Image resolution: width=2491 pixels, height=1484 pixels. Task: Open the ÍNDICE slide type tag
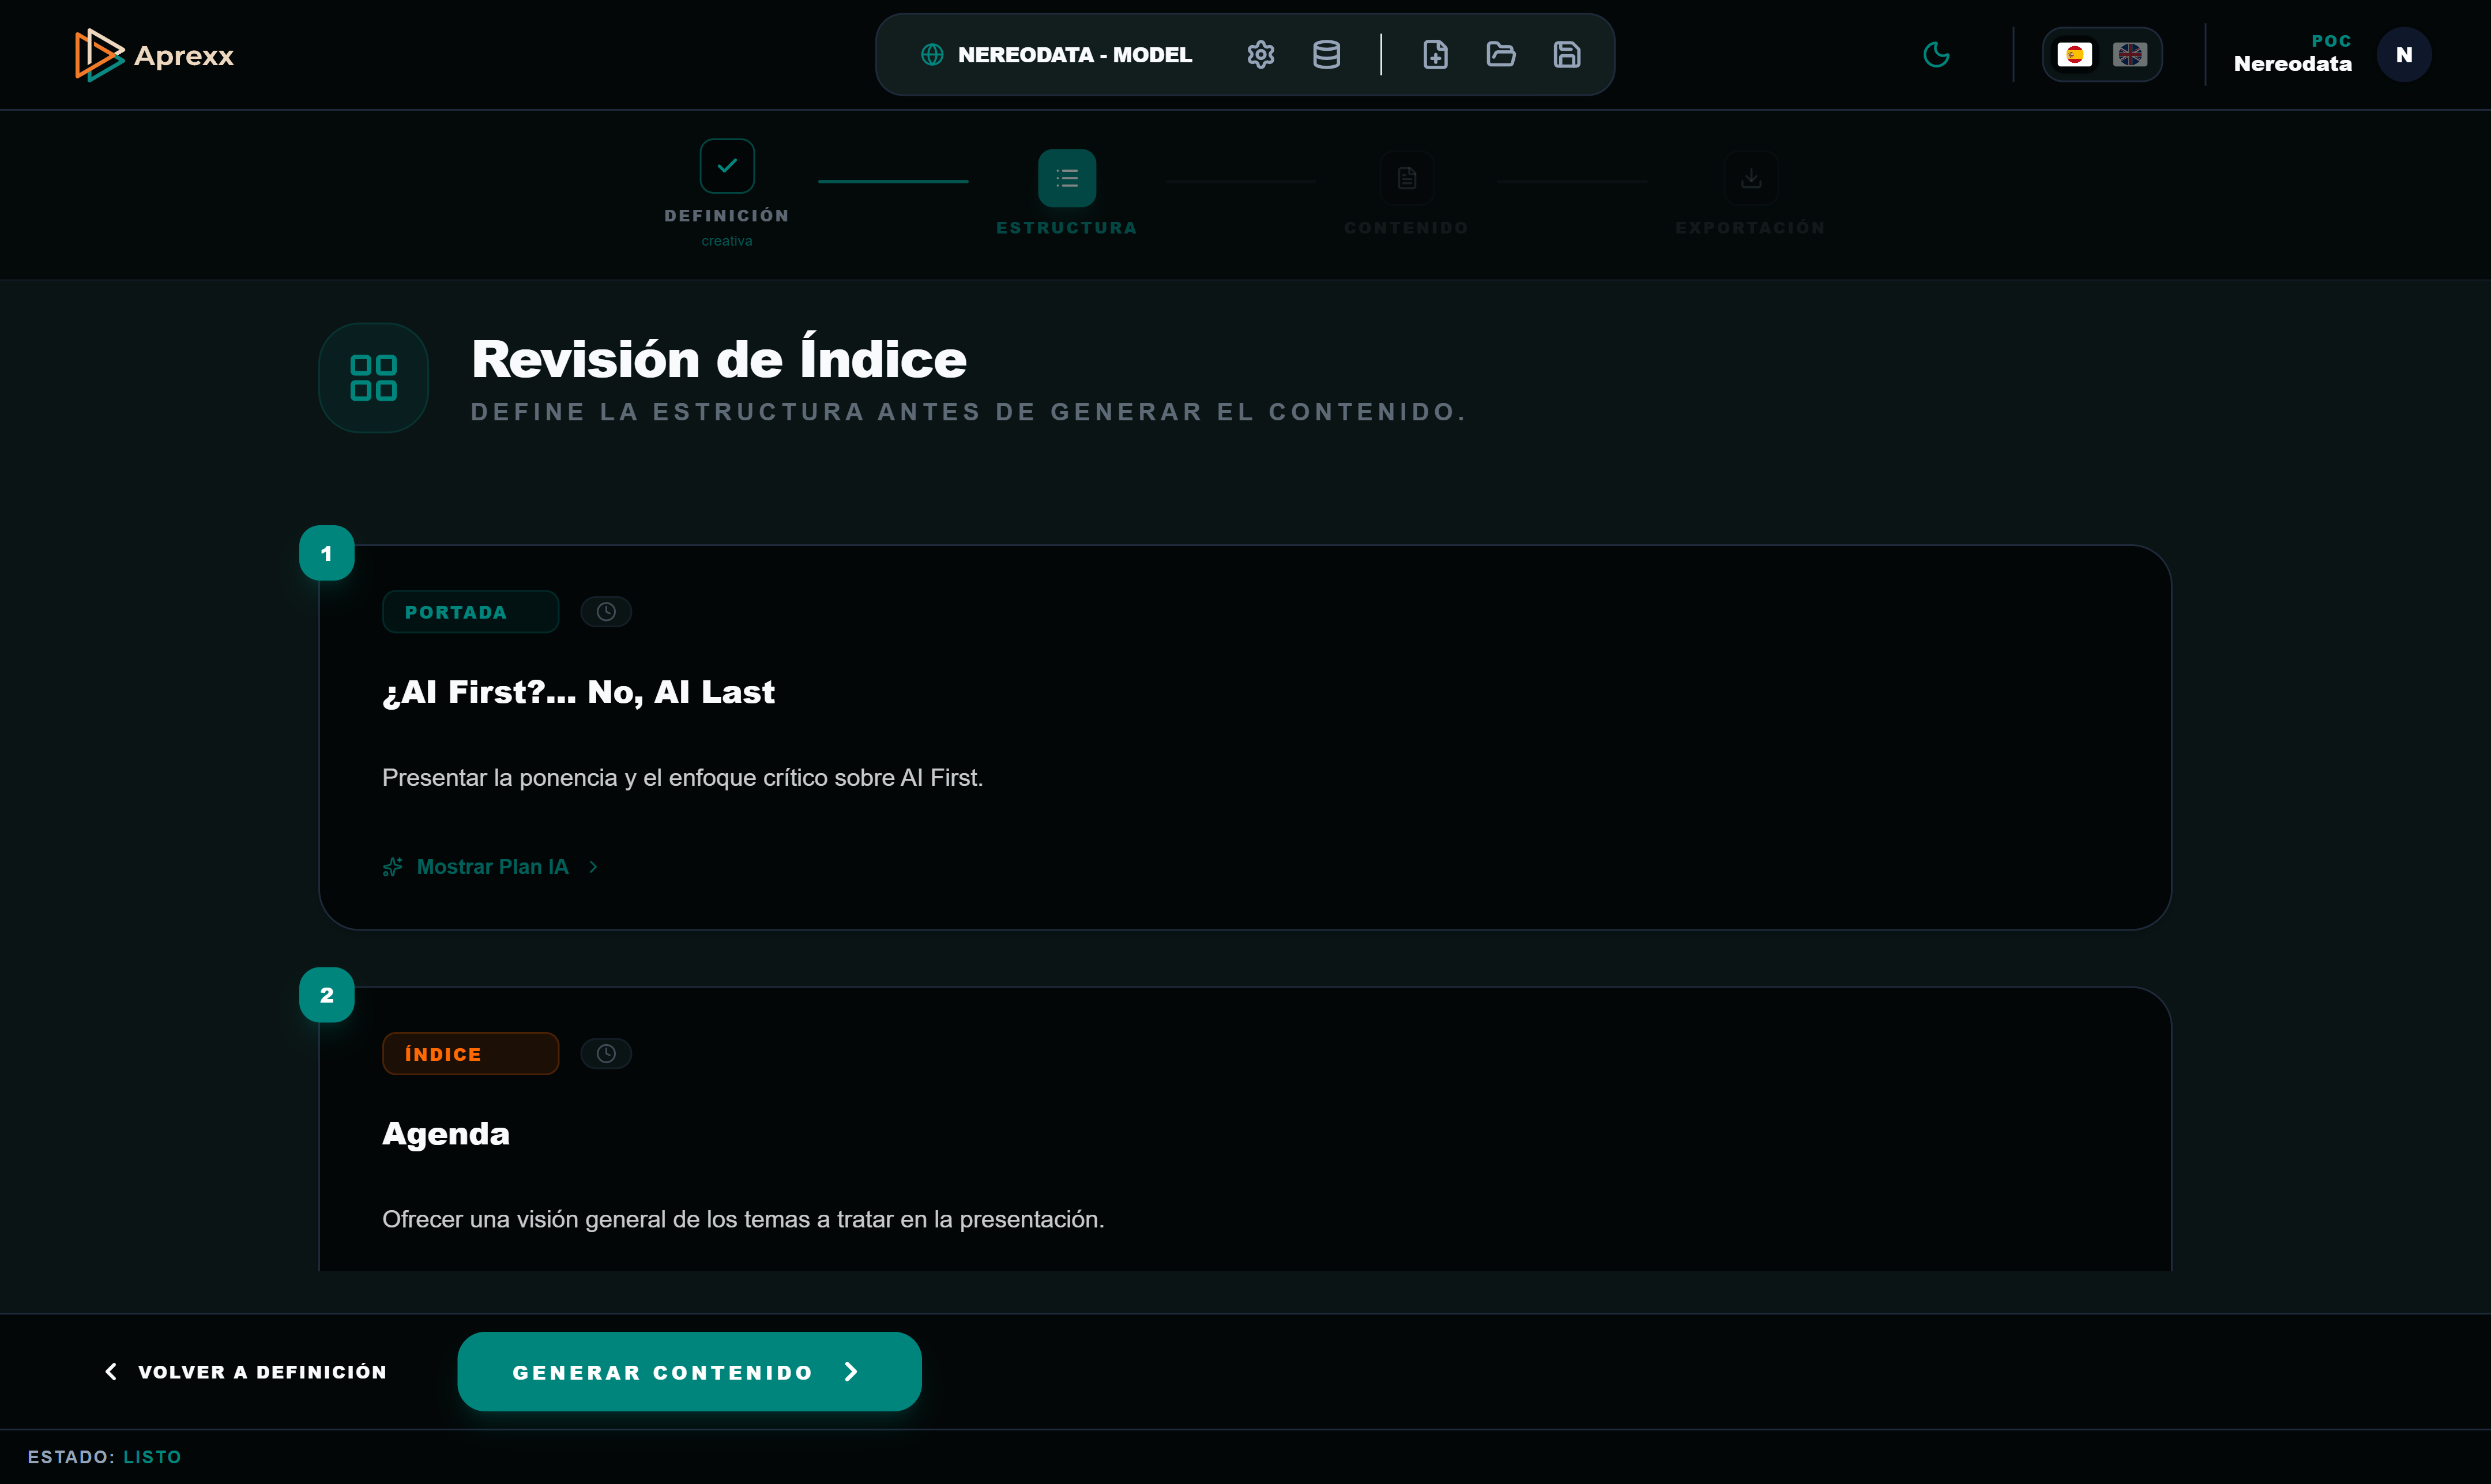(x=470, y=1054)
